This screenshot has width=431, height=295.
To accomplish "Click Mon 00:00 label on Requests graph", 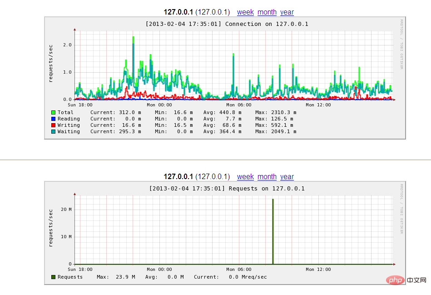I will (x=159, y=270).
